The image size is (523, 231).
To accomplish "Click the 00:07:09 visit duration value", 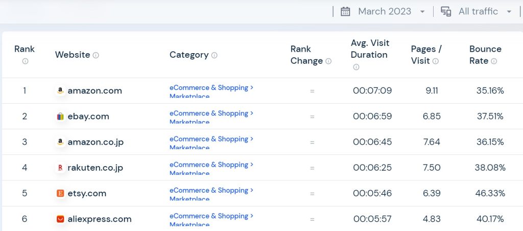I will [x=372, y=91].
